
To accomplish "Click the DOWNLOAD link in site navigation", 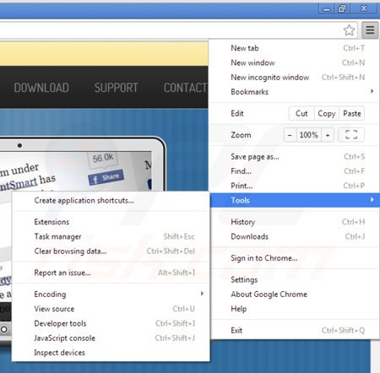I will pos(41,88).
